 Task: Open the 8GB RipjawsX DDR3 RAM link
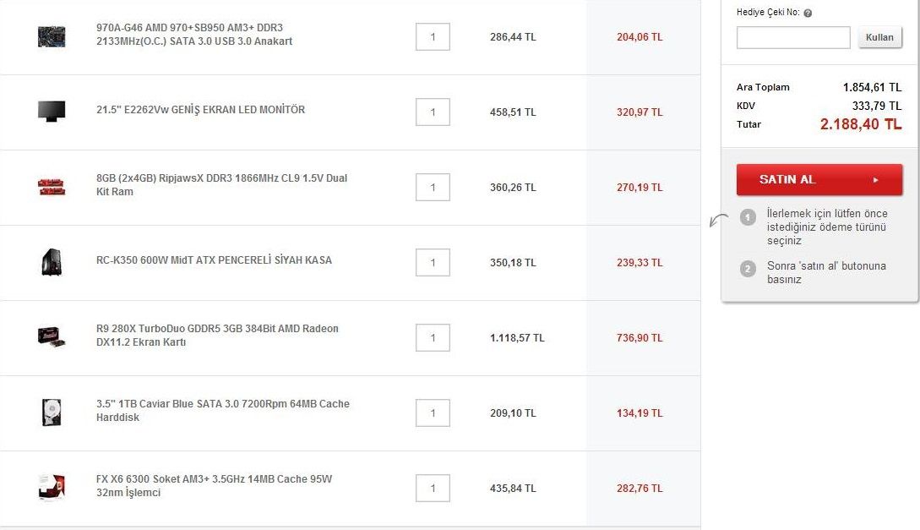[221, 185]
